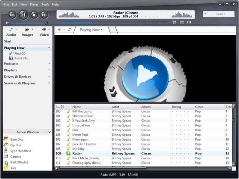Click the playing icon on Radar row
This screenshot has height=179, width=239.
coord(68,153)
